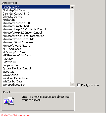Click the Result preview chart icon
Screen dimensions: 106x117
9,101
